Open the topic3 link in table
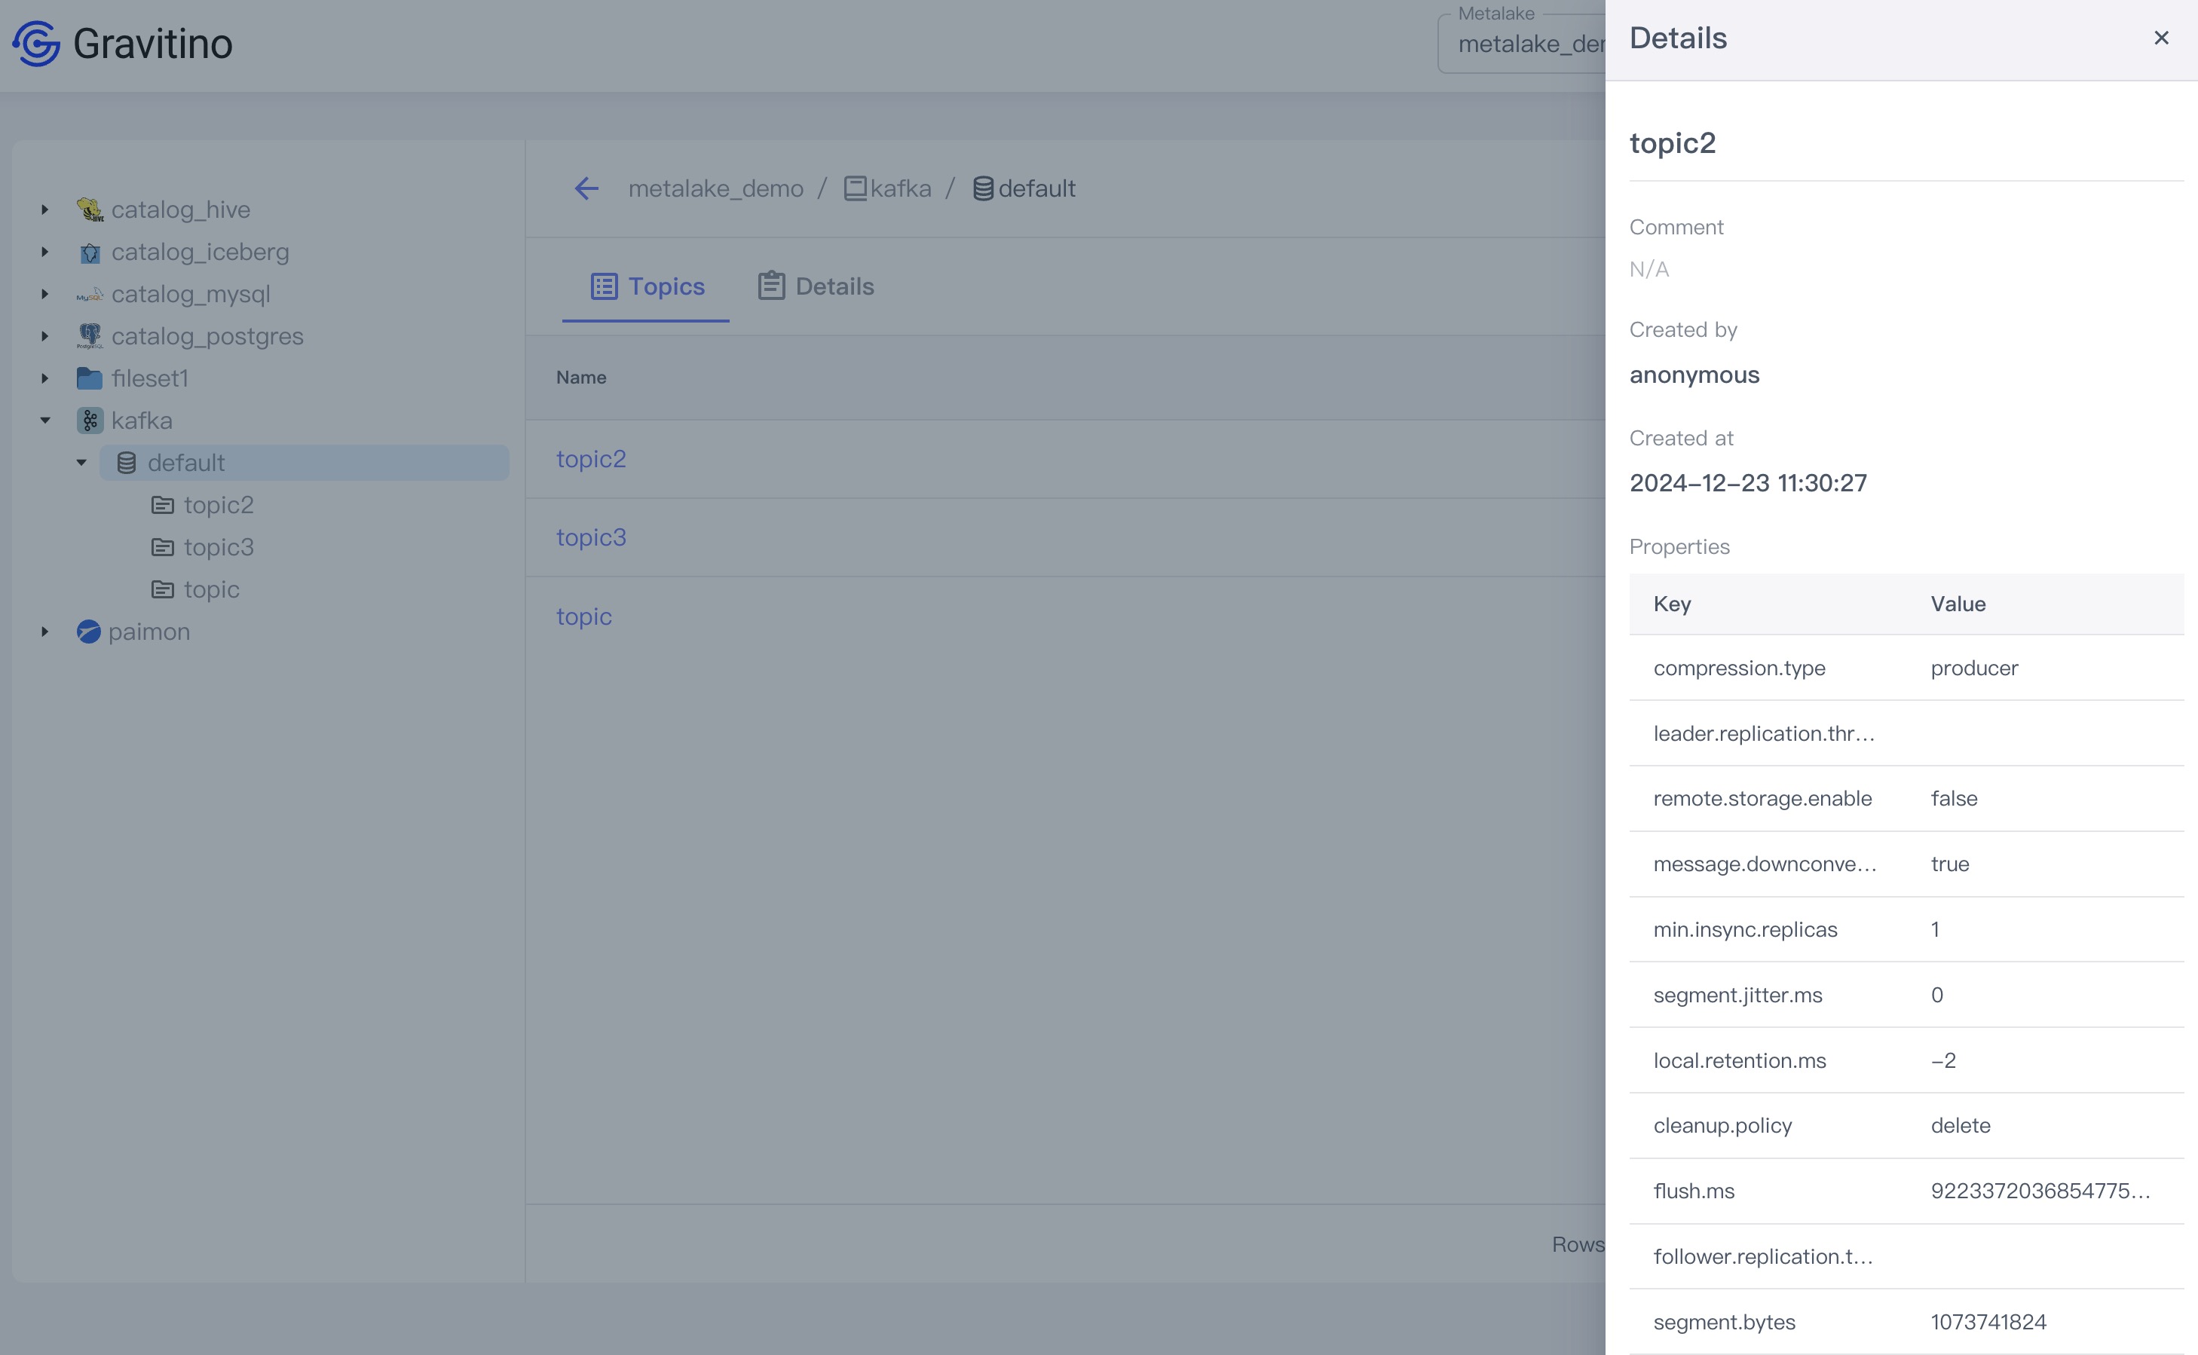The width and height of the screenshot is (2198, 1355). coord(591,537)
